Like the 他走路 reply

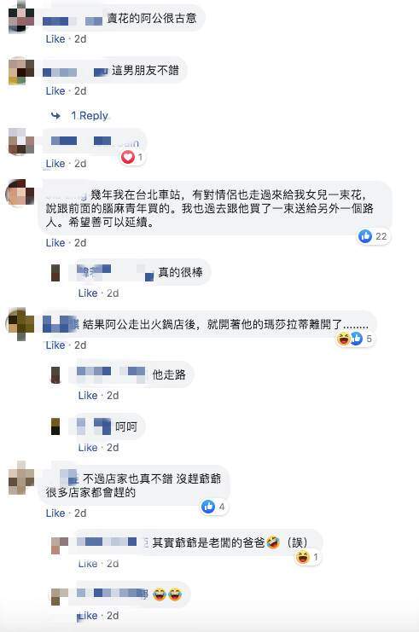(x=88, y=396)
